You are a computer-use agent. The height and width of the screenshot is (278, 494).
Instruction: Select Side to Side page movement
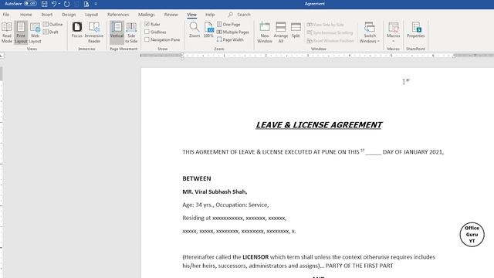coord(131,32)
